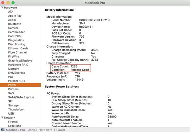Select PCI in the Hardware list
The image size is (190, 132).
(x=10, y=77)
